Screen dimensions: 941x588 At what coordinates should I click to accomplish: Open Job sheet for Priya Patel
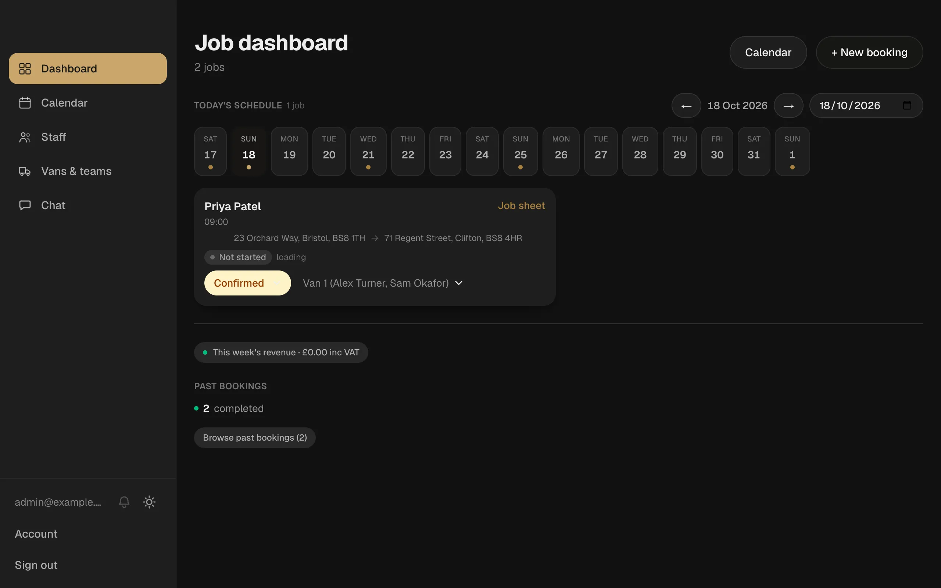tap(522, 206)
